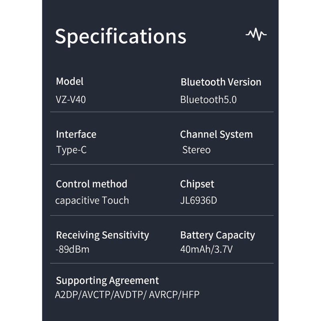Select the Model label
321x321 pixels.
(x=70, y=81)
